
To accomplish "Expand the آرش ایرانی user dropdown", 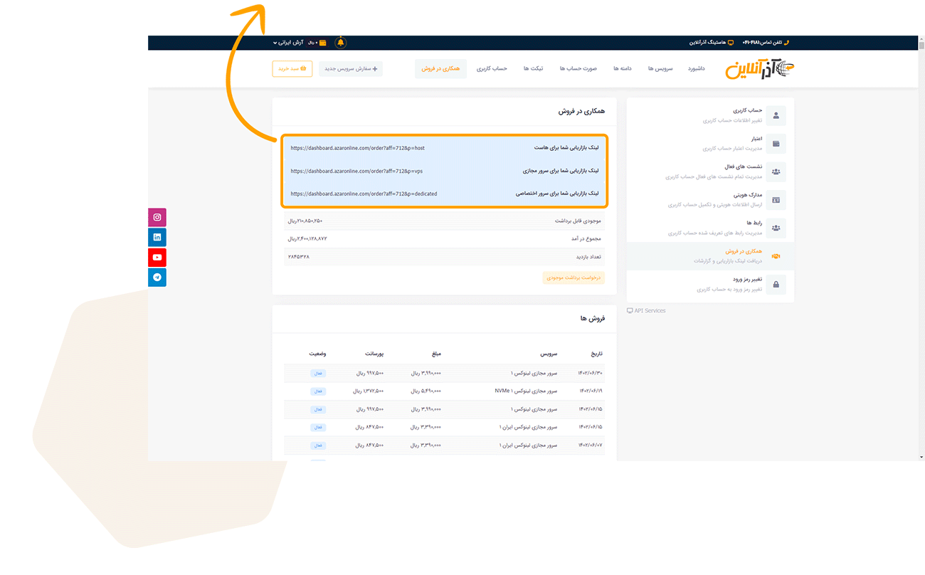I will tap(290, 43).
